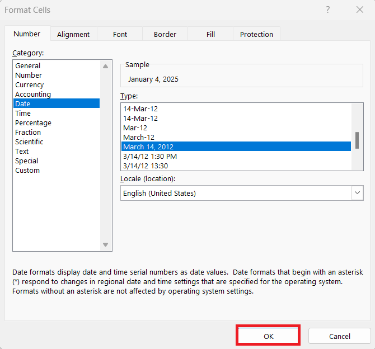Image resolution: width=375 pixels, height=349 pixels.
Task: Switch to the Number tab
Action: (27, 34)
